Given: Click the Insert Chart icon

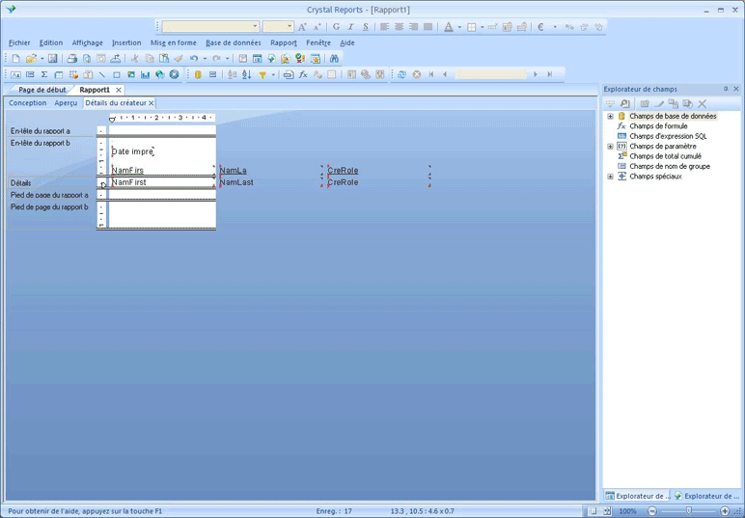Looking at the screenshot, I should pyautogui.click(x=145, y=74).
